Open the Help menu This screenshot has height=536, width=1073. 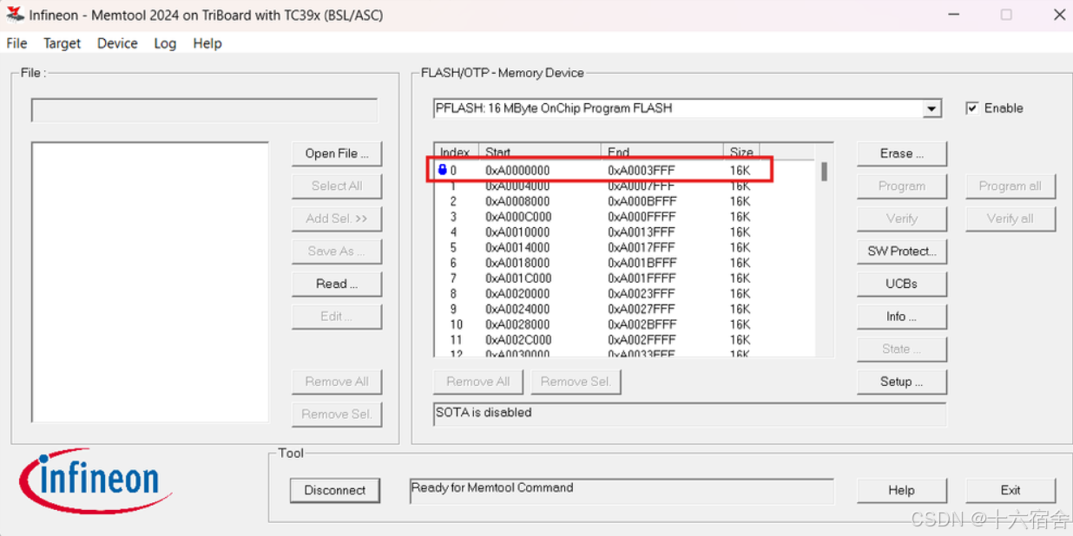click(207, 43)
